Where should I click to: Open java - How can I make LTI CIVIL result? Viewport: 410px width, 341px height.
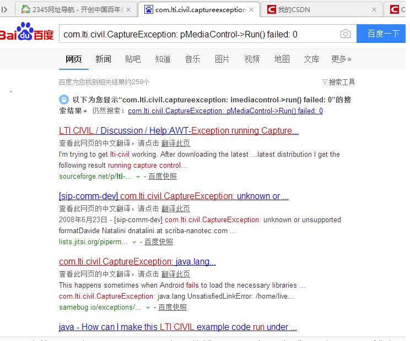click(x=178, y=327)
